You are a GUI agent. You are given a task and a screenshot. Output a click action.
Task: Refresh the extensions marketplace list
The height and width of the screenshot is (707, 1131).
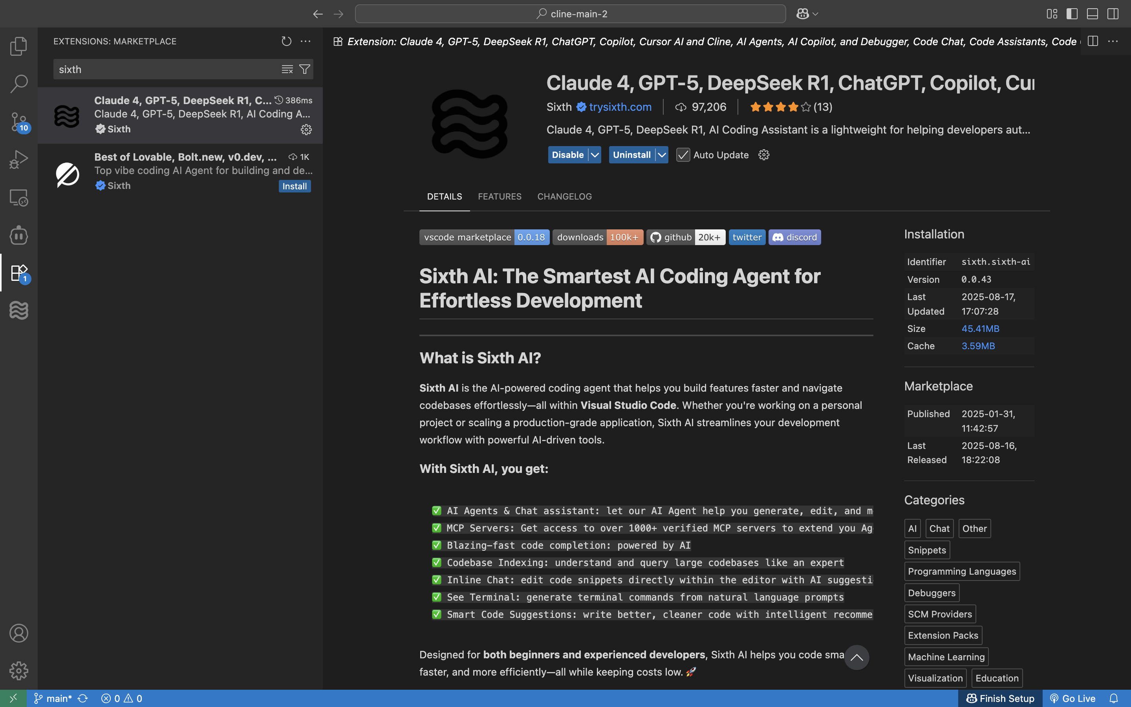pyautogui.click(x=287, y=41)
